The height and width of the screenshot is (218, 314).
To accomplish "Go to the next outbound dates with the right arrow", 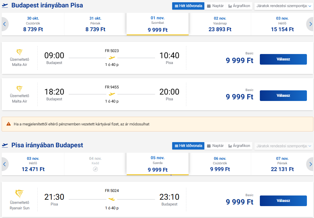I will [x=310, y=24].
